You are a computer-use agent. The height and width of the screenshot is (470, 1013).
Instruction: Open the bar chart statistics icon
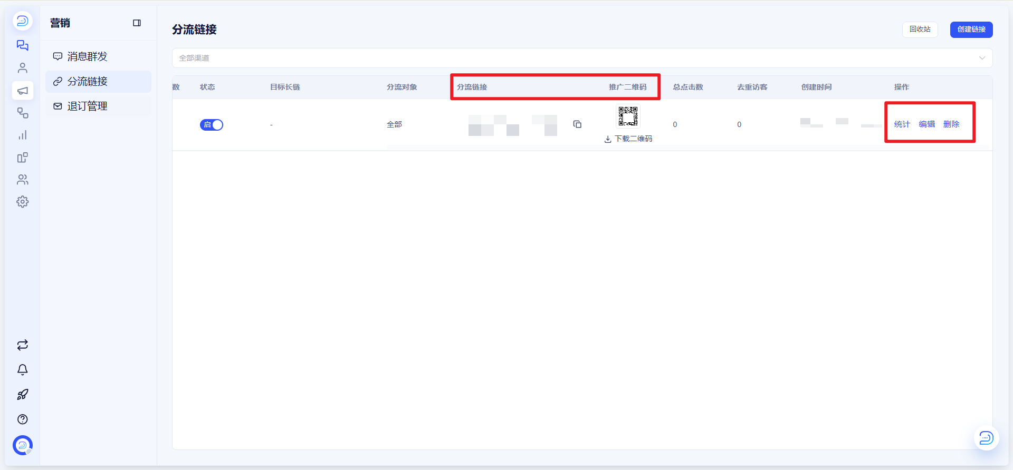[x=22, y=135]
